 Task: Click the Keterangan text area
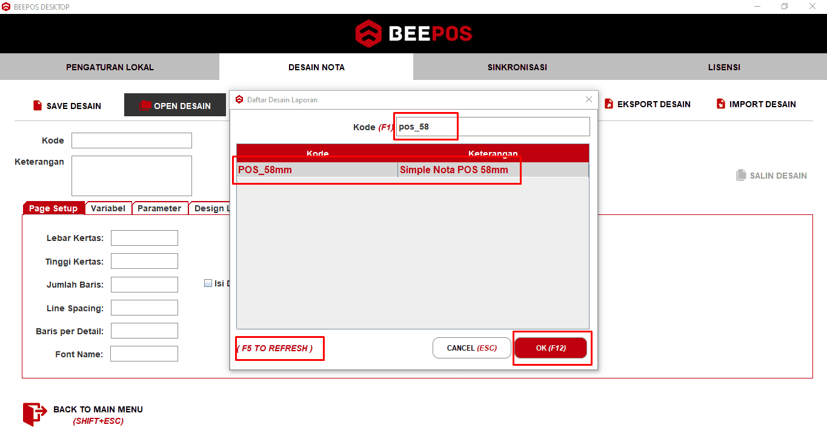click(x=131, y=176)
